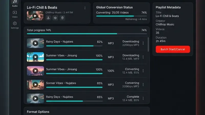Play the Rainy Days track marked Complete

35,98
